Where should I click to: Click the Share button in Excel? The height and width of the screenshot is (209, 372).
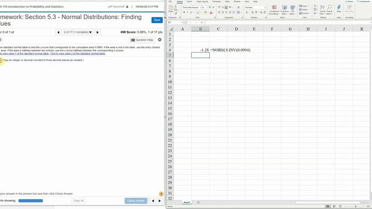[349, 2]
